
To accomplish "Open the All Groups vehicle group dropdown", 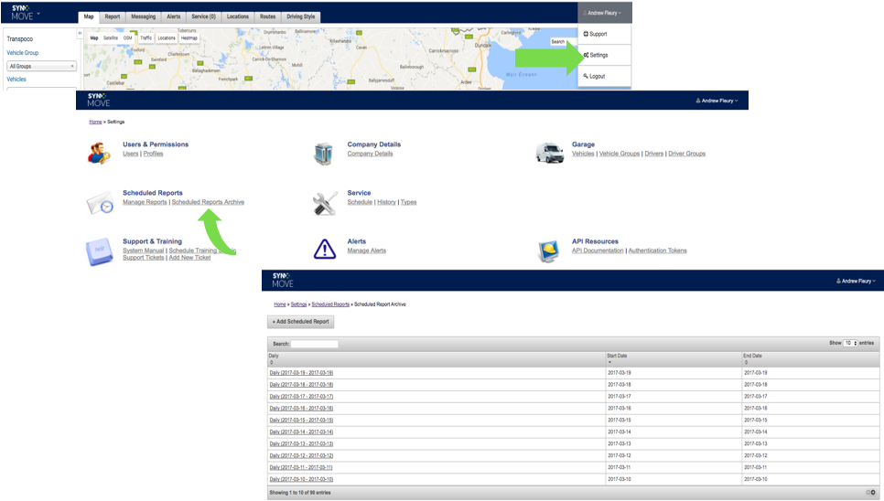I will [42, 66].
